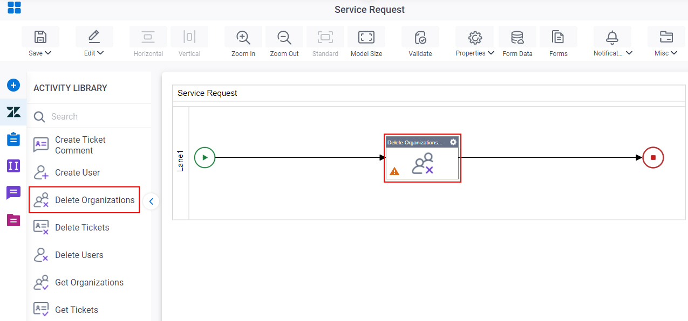688x321 pixels.
Task: Expand the Edit dropdown arrow
Action: [100, 53]
